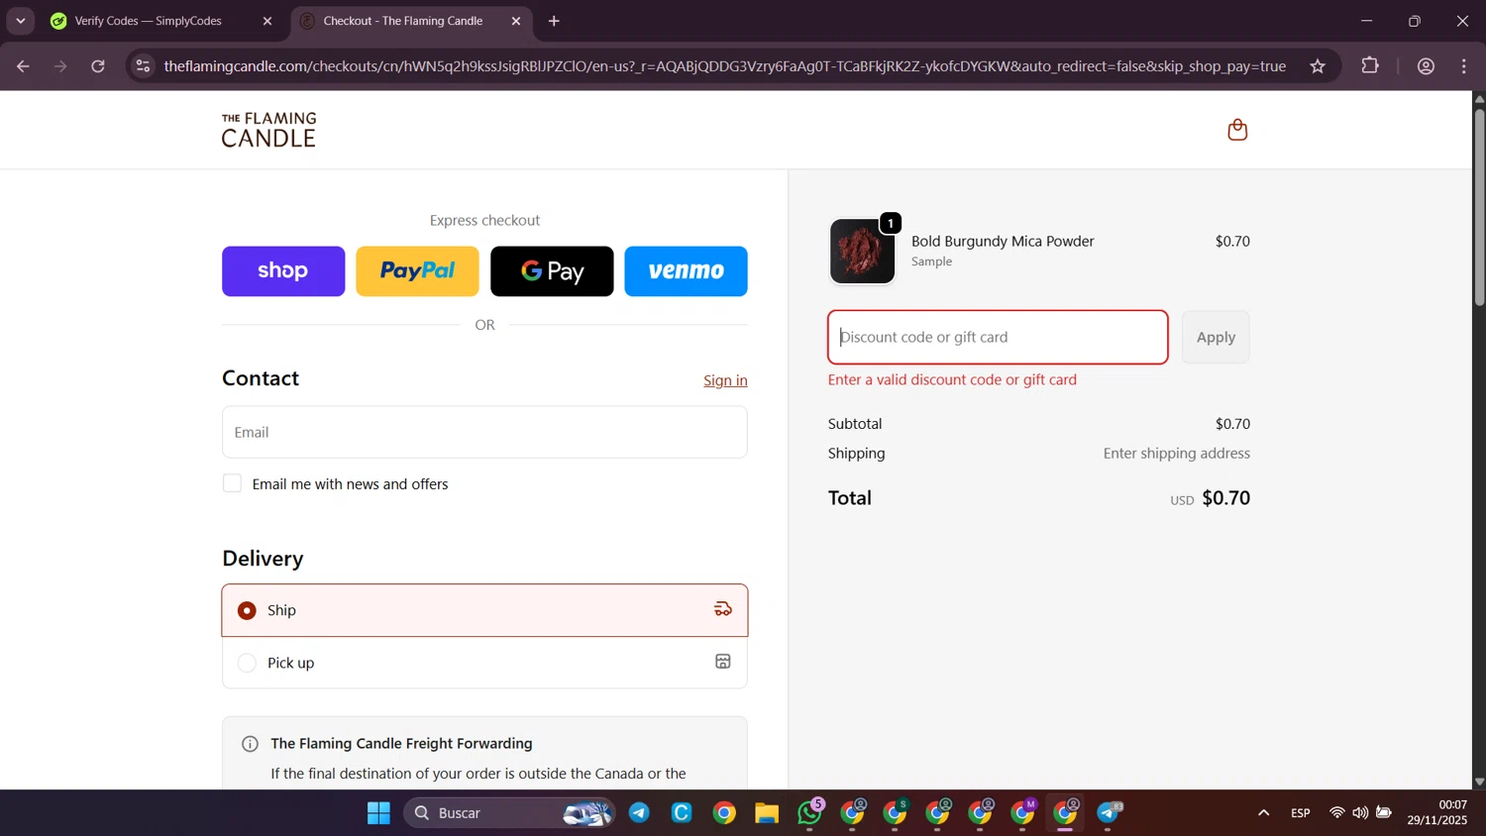Click the battery icon in tray
The image size is (1486, 836).
tap(1384, 813)
